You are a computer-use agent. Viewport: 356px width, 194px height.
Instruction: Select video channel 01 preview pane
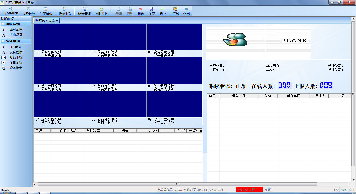click(x=62, y=37)
